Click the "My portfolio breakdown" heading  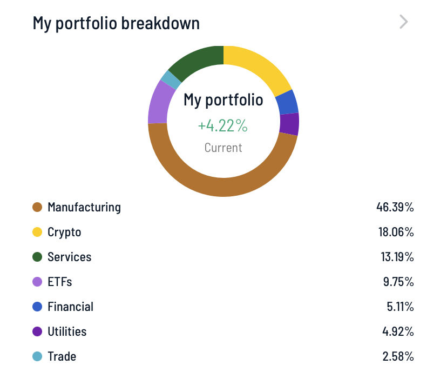pos(116,23)
